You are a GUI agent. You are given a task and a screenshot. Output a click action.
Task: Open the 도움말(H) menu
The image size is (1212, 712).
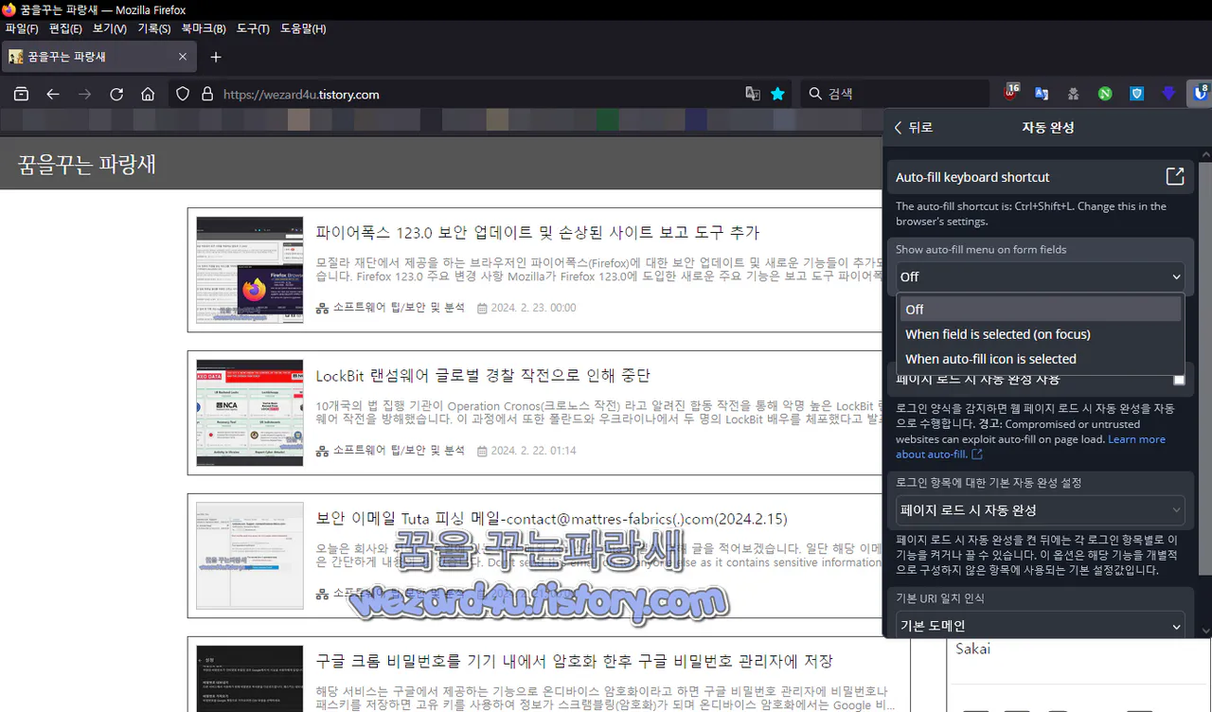click(303, 28)
